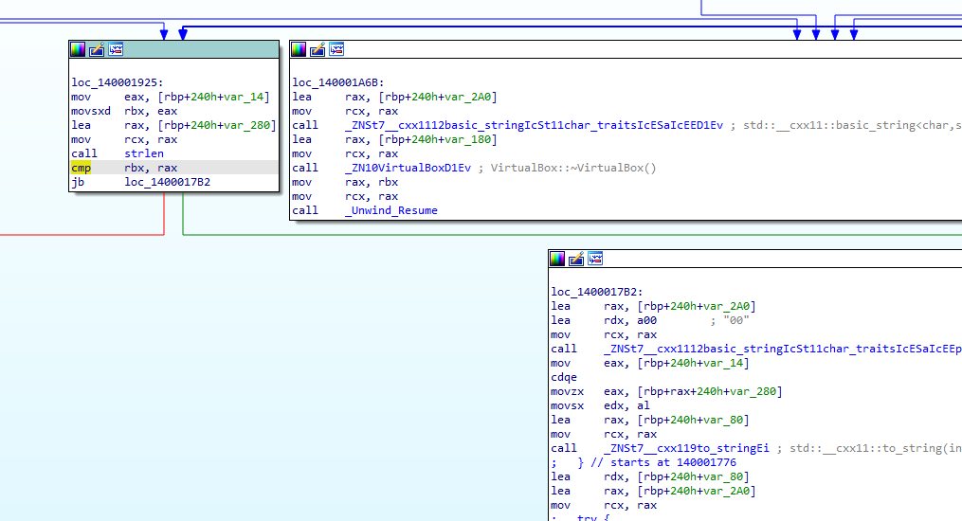Click jump target loc_1400017B2 in jb line
962x521 pixels.
pos(167,182)
